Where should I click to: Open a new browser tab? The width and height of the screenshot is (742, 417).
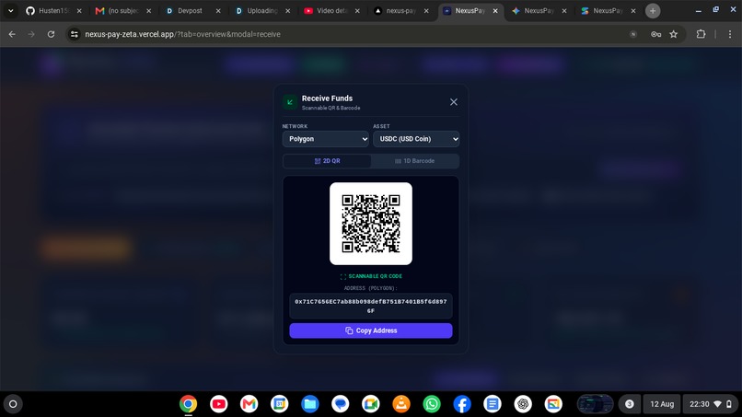(653, 10)
